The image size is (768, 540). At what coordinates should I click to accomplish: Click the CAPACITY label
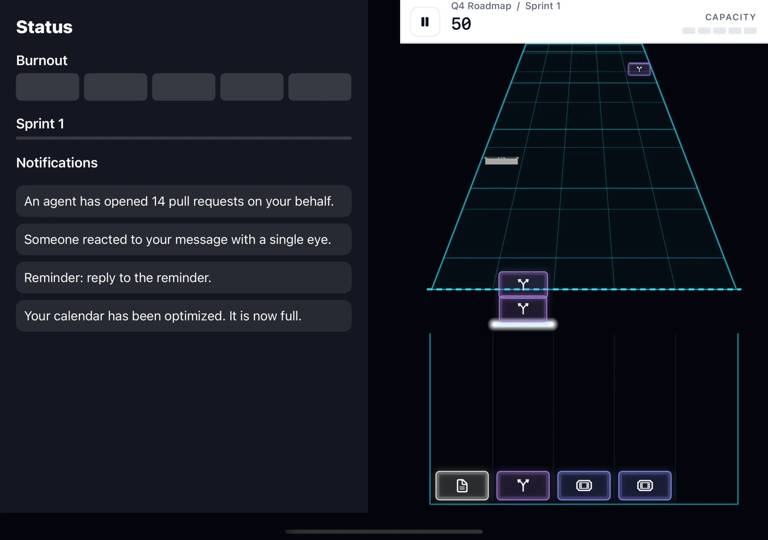730,17
